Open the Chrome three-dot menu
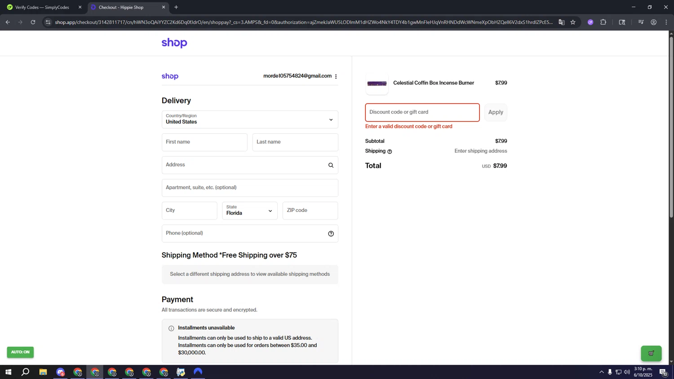Viewport: 674px width, 379px height. (666, 22)
